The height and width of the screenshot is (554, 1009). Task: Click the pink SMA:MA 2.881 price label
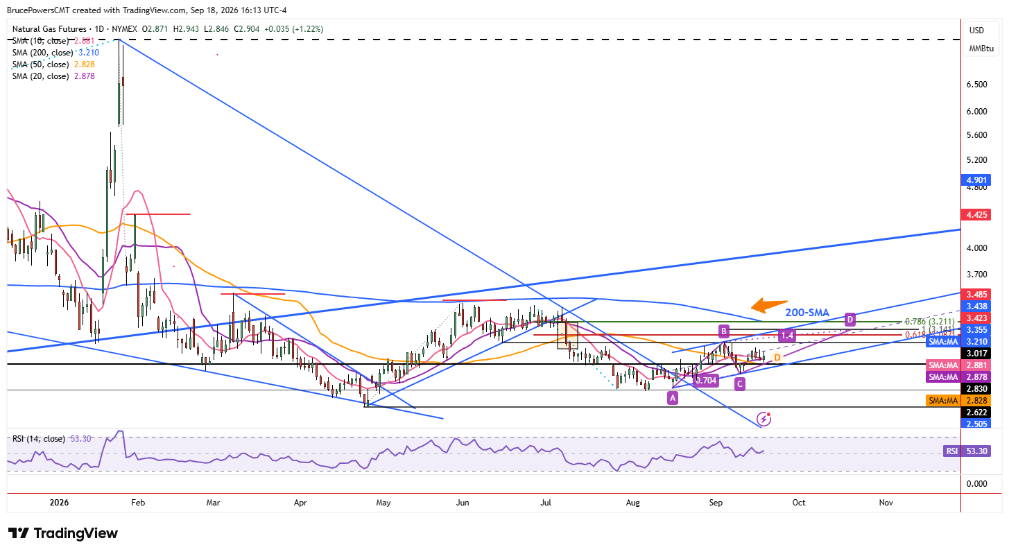click(x=958, y=365)
